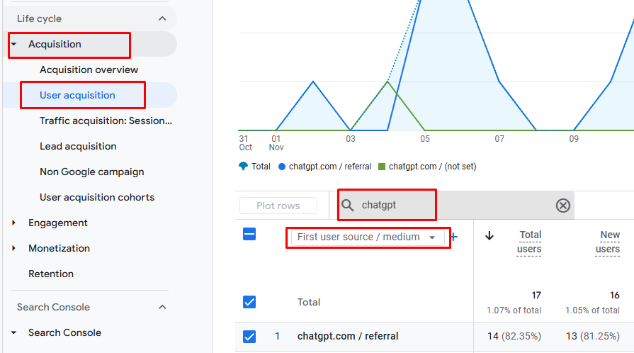Collapse the Search Console collection chevron
This screenshot has height=353, width=634.
click(162, 307)
